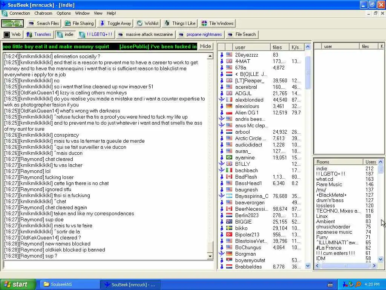Click the flag icon beside Alien OG 1
This screenshot has width=386, height=290.
pyautogui.click(x=229, y=113)
